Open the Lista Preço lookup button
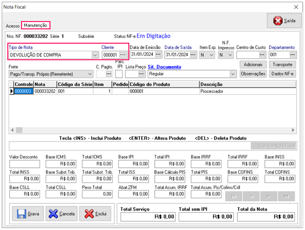Screen dimensions: 305x230 [x=141, y=74]
